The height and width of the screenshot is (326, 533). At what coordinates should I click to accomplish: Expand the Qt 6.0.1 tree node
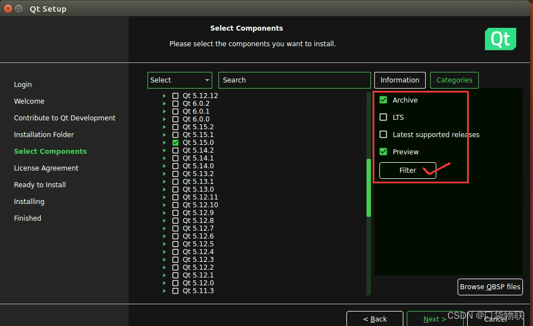(x=164, y=111)
